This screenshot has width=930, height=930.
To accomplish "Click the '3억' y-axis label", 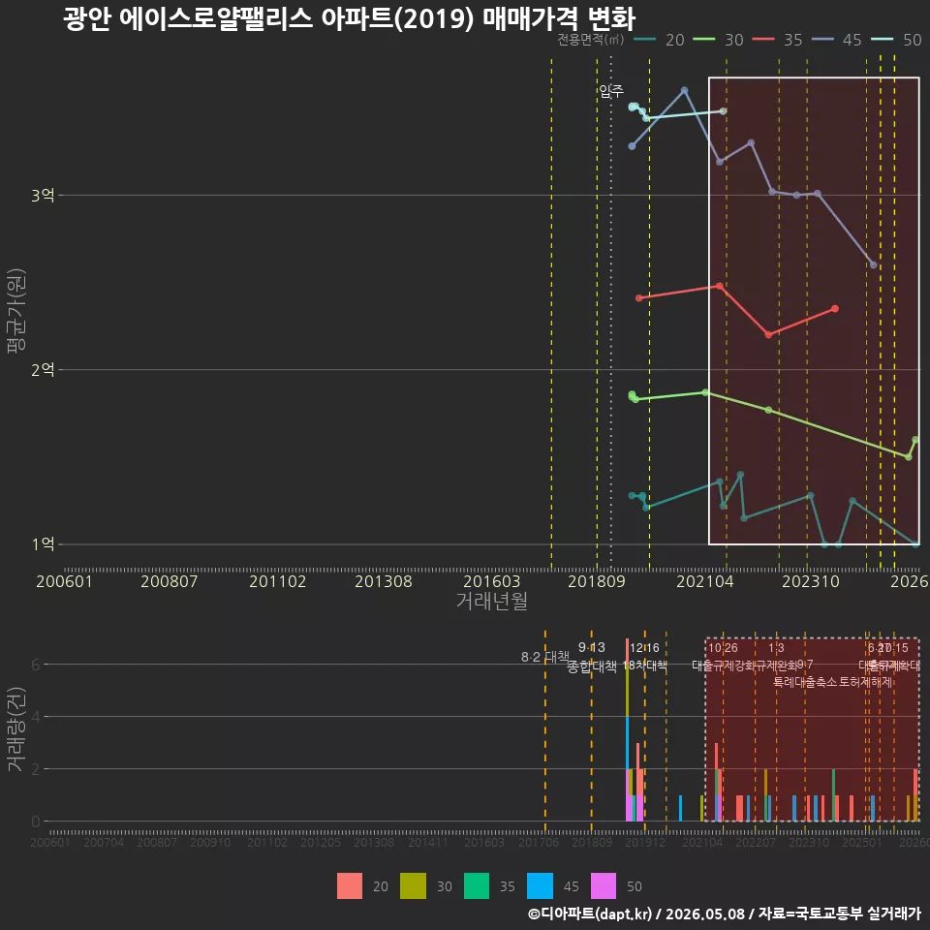I will click(x=43, y=195).
